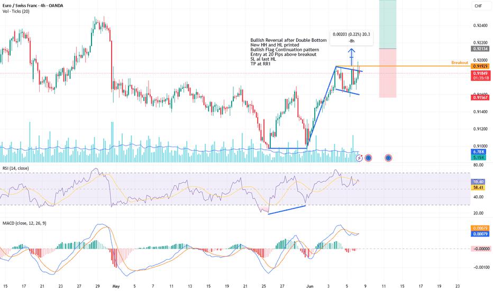Click the blue 0.00079 MACD value tag
The image size is (493, 291).
pyautogui.click(x=480, y=234)
